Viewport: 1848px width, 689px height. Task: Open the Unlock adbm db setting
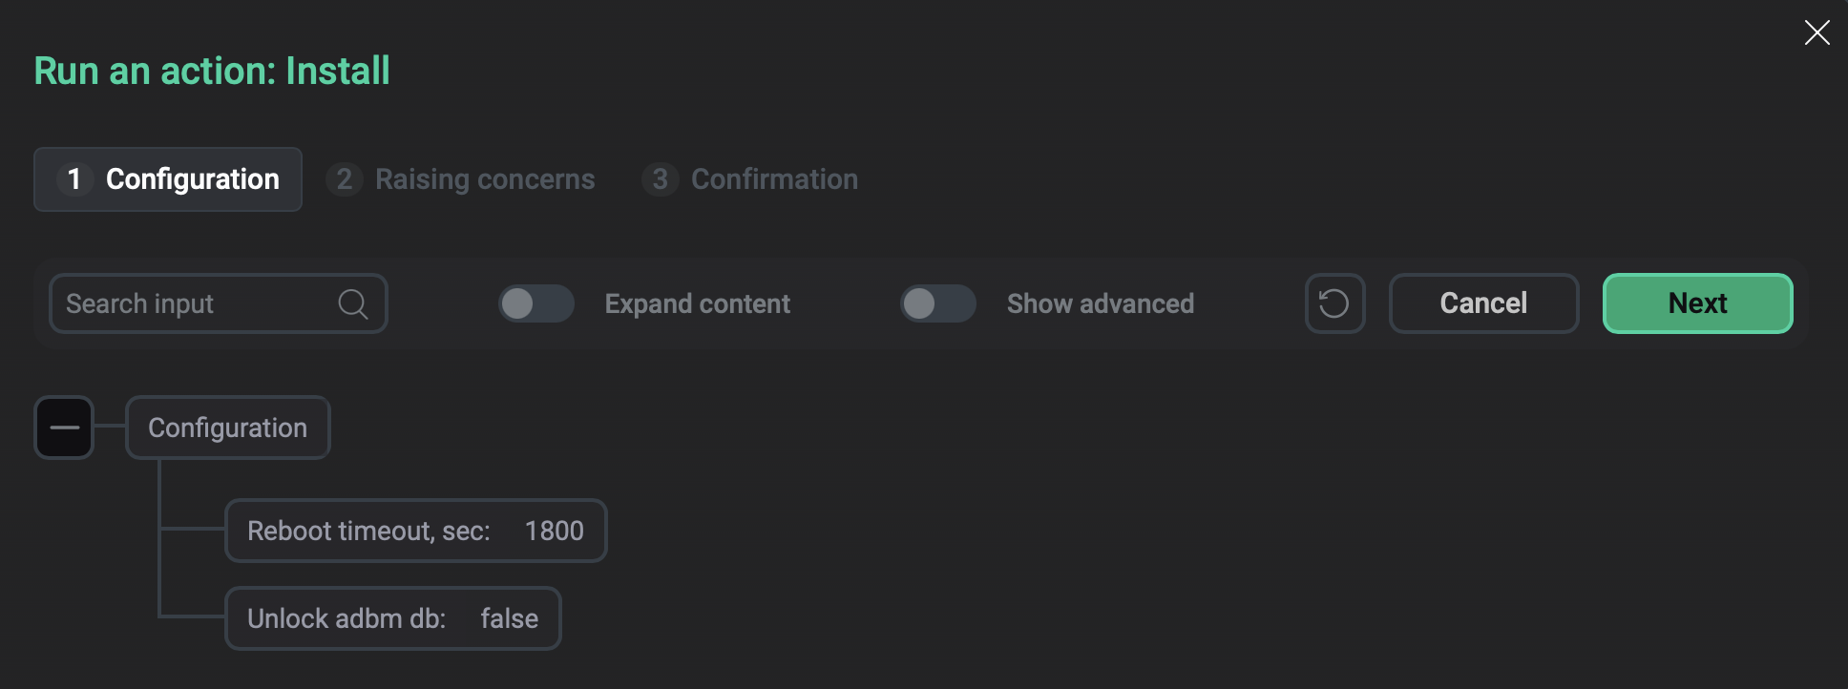tap(392, 618)
